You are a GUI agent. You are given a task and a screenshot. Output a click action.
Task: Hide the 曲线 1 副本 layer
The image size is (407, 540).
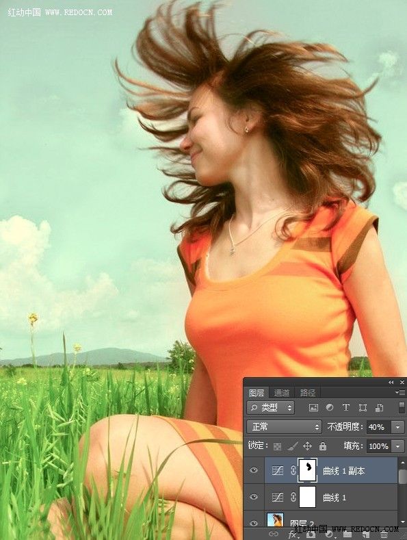(x=254, y=470)
